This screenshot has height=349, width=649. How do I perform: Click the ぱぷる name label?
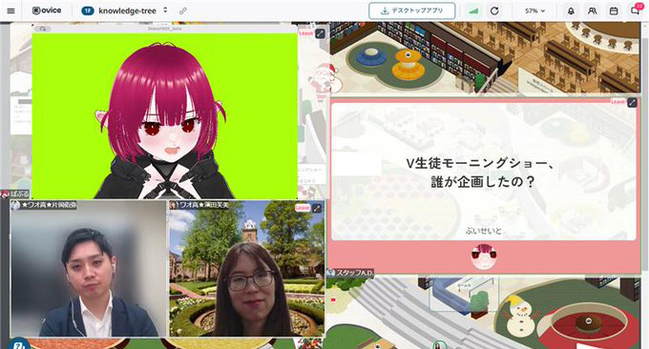point(15,194)
